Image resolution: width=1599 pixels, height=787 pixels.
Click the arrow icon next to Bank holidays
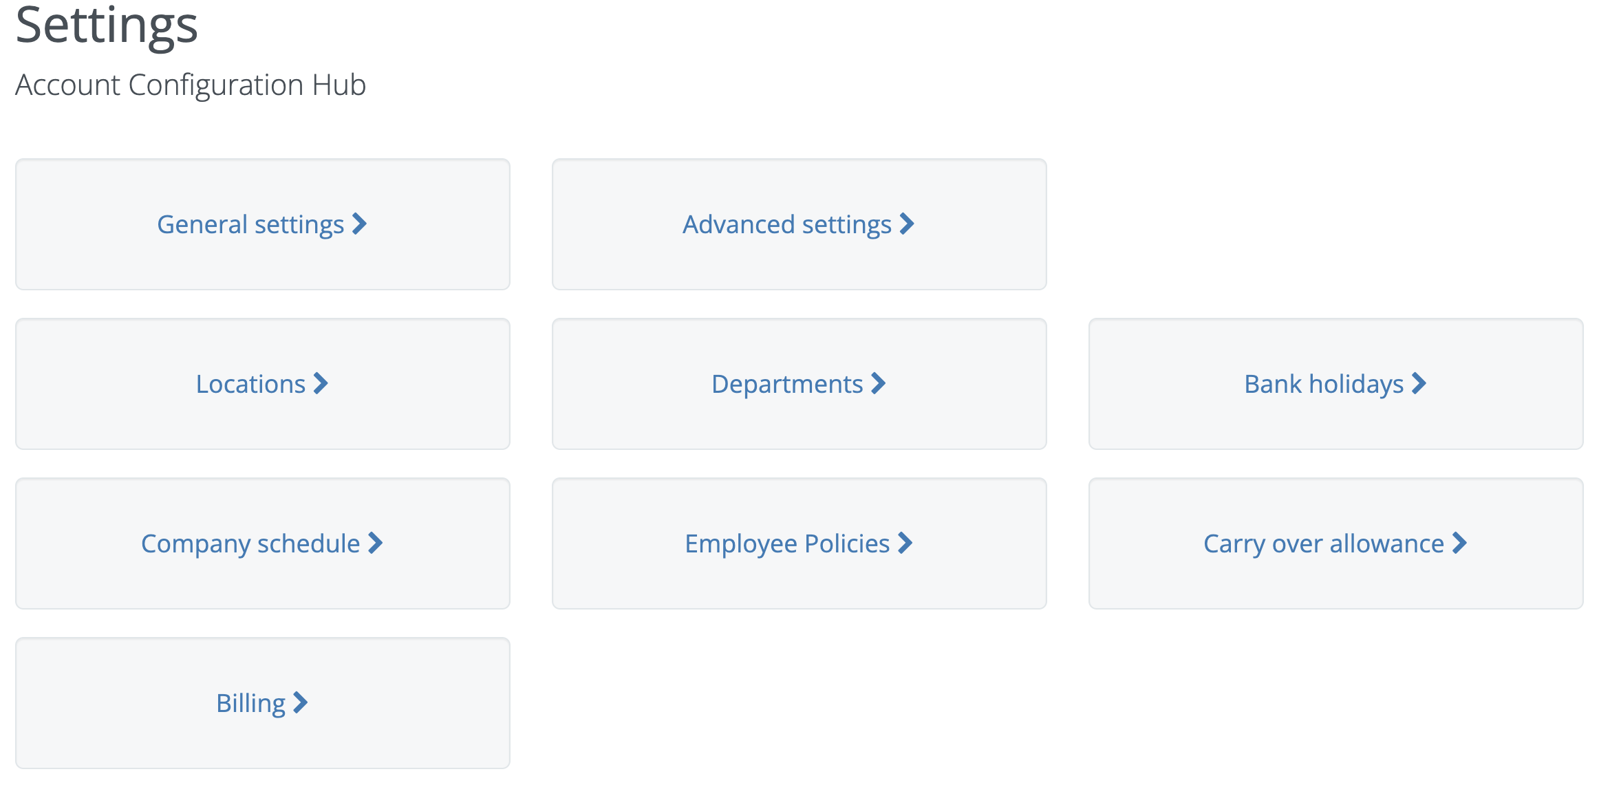pos(1419,384)
